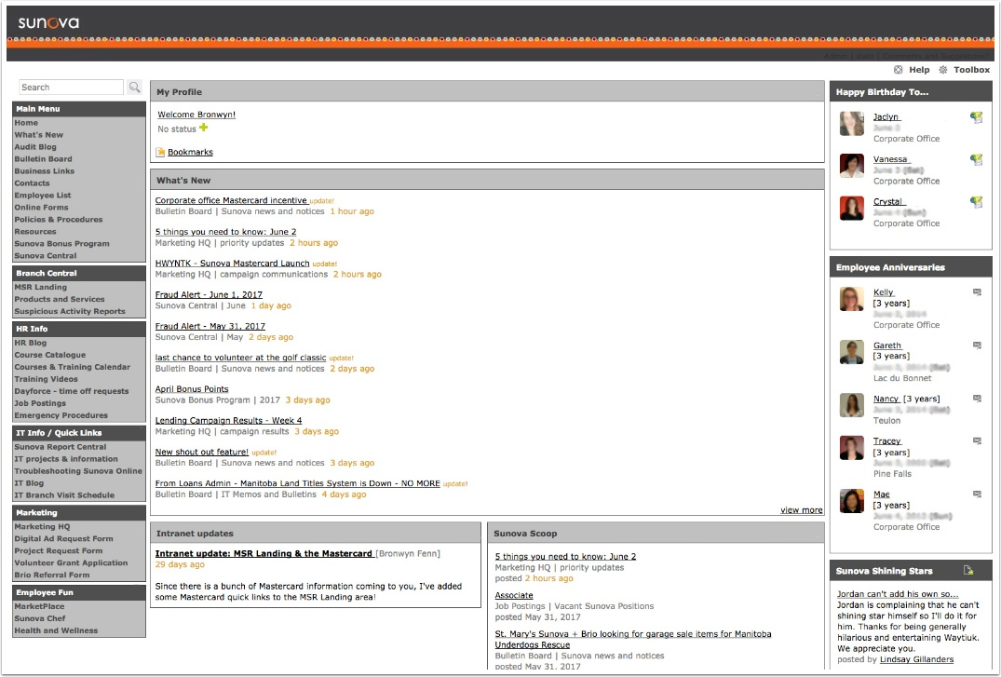This screenshot has width=1001, height=677.
Task: Go to MSR Landing in Branch Central
Action: coord(41,287)
